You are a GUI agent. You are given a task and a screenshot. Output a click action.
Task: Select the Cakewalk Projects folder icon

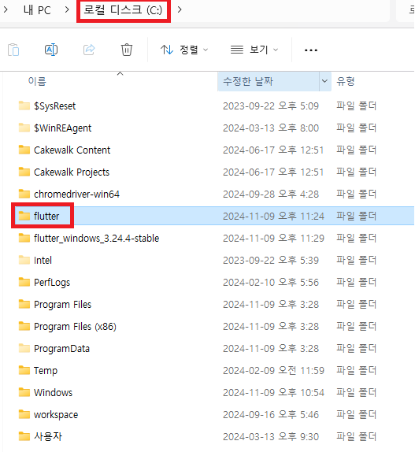pos(24,172)
